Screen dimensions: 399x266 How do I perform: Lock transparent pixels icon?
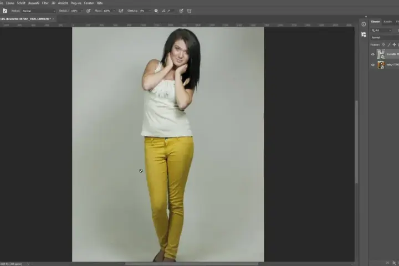383,45
